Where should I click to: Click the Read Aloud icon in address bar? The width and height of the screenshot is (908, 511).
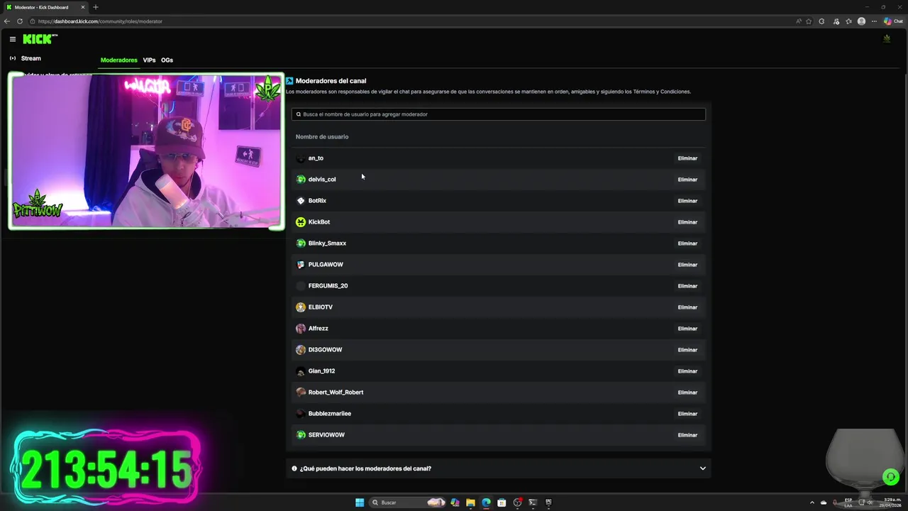point(798,21)
